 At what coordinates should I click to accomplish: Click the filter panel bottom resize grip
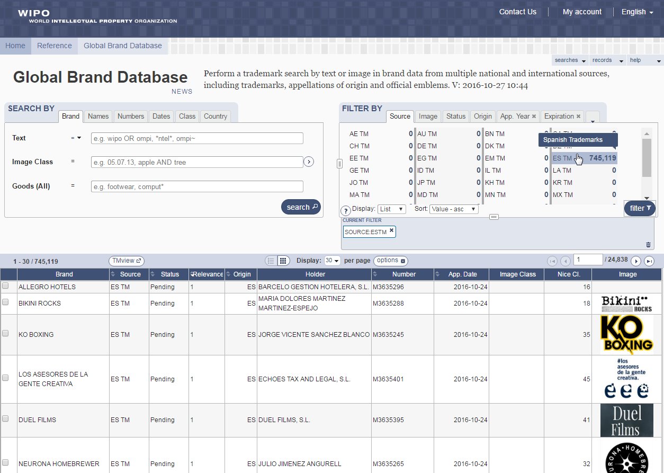[493, 217]
